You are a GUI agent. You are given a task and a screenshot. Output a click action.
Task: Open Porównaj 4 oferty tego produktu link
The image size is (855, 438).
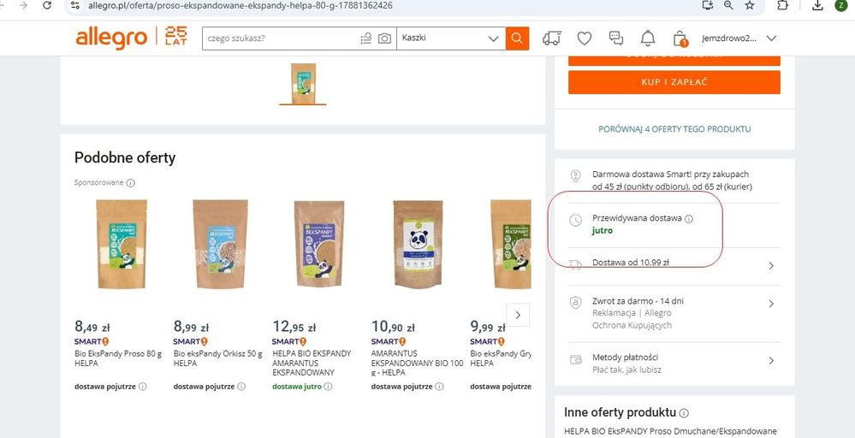pyautogui.click(x=674, y=129)
